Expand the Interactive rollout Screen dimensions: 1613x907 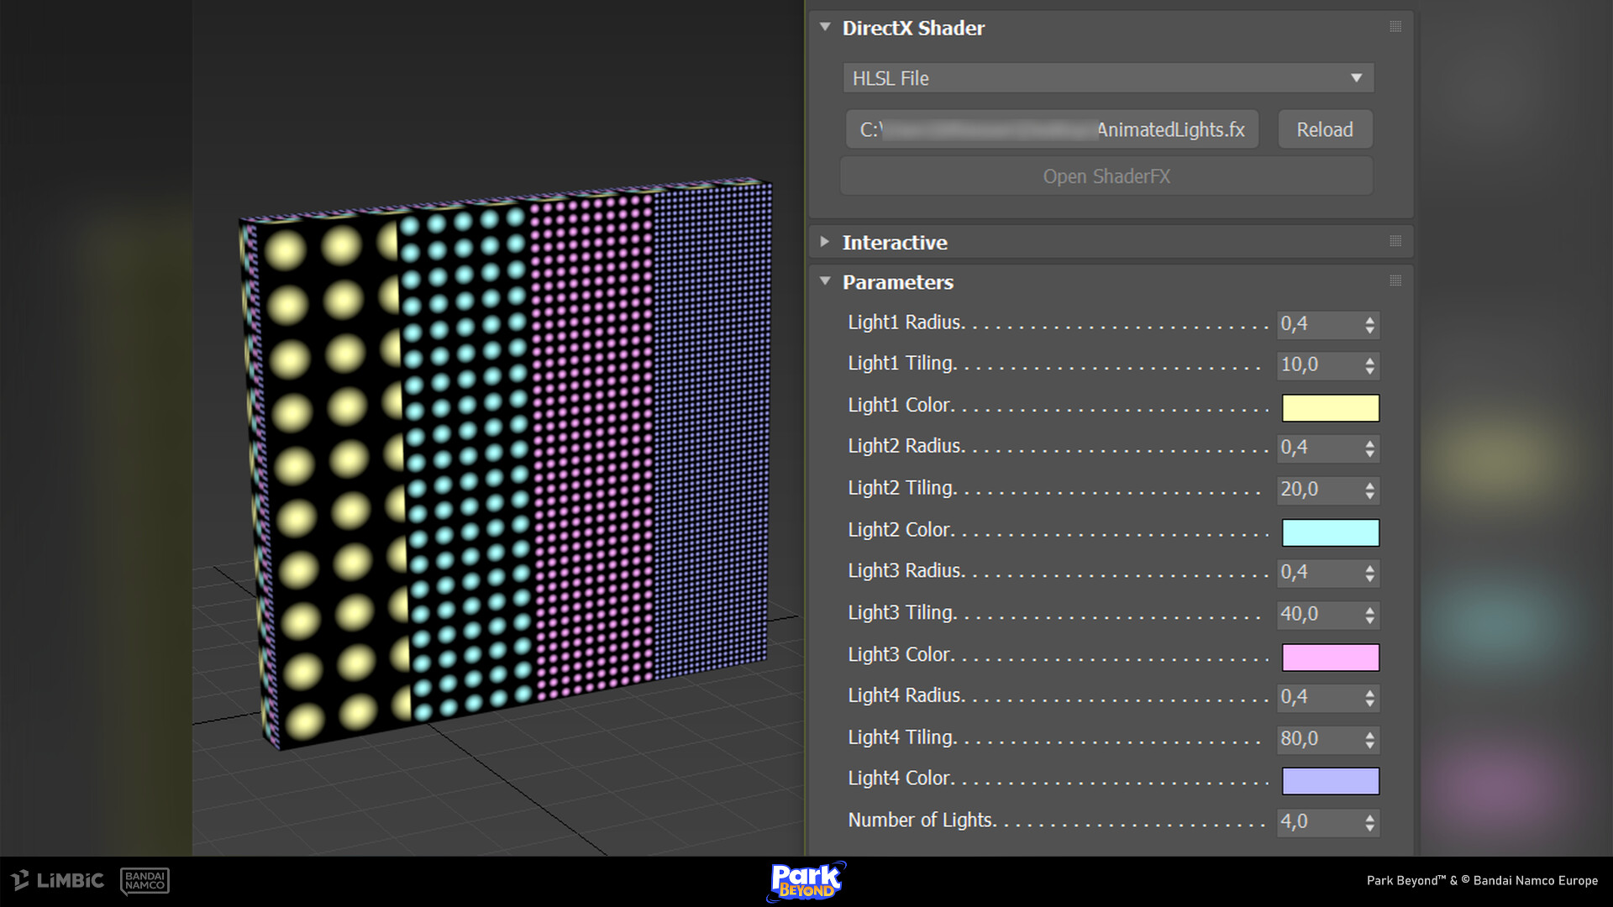pyautogui.click(x=825, y=242)
